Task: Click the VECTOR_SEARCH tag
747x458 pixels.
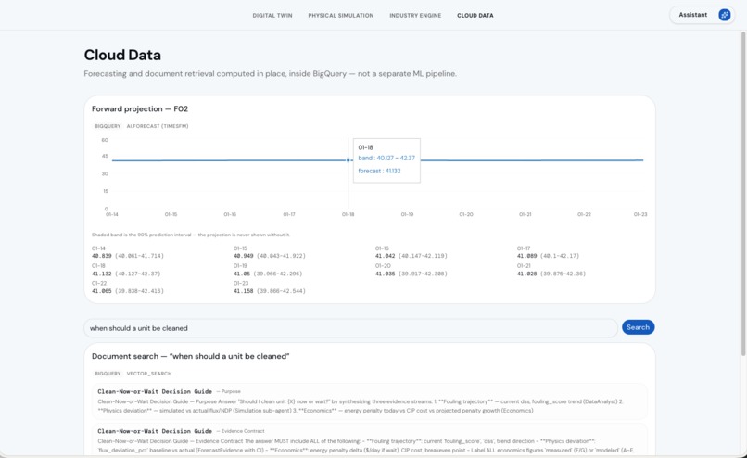Action: click(149, 374)
